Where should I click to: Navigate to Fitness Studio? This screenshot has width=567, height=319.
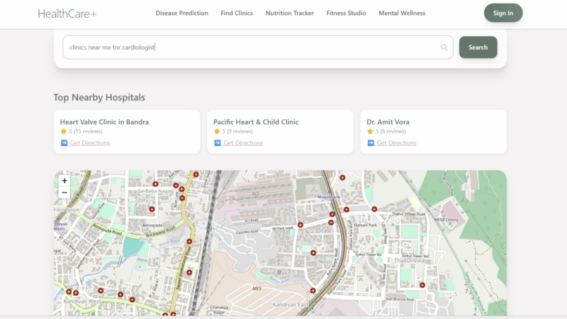click(346, 13)
